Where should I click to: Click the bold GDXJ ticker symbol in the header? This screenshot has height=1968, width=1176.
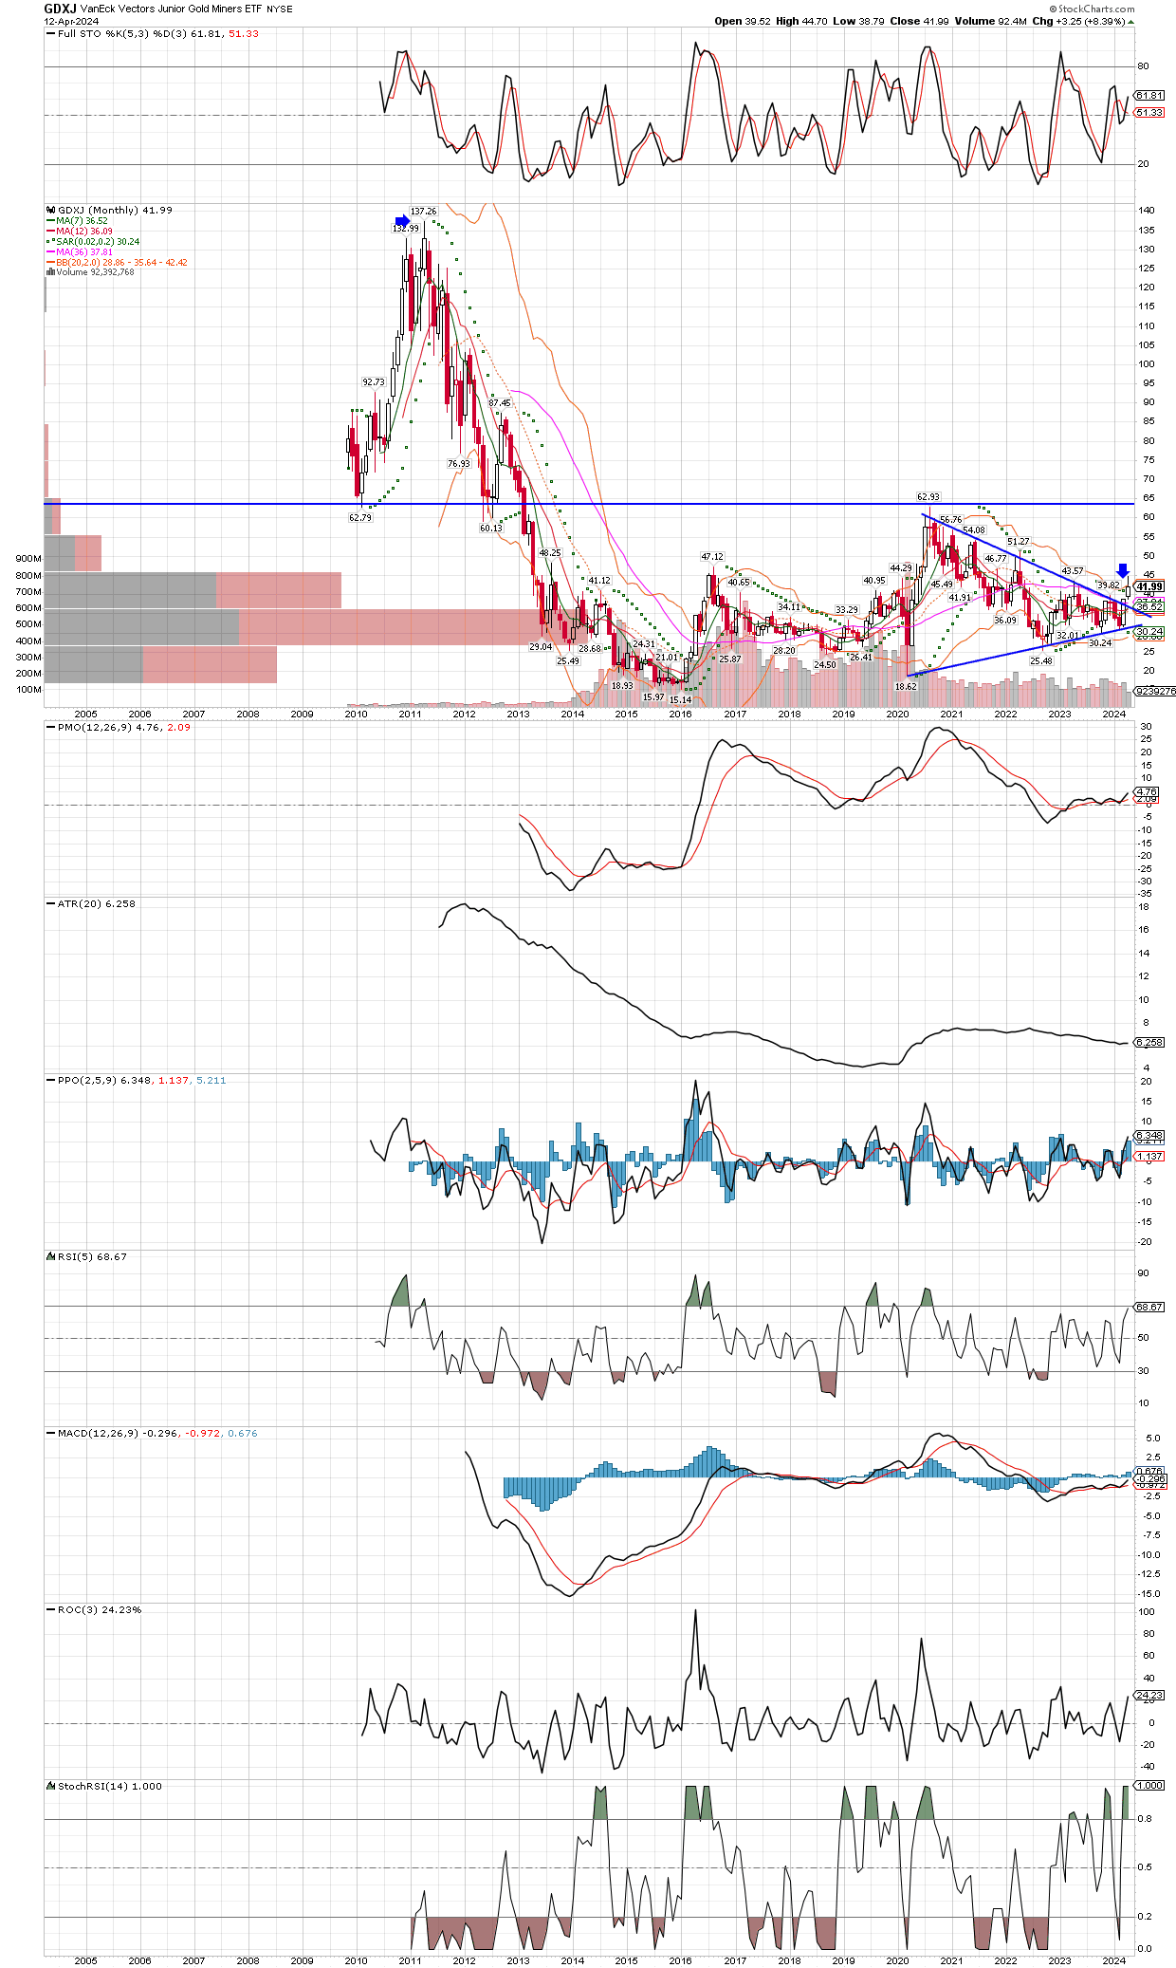tap(60, 9)
